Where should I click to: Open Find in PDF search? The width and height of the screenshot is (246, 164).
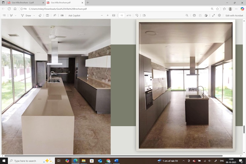tap(187, 16)
